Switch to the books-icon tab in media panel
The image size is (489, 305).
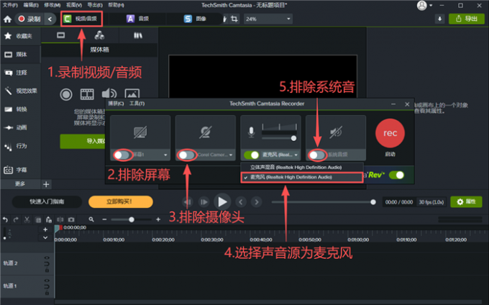coord(138,35)
